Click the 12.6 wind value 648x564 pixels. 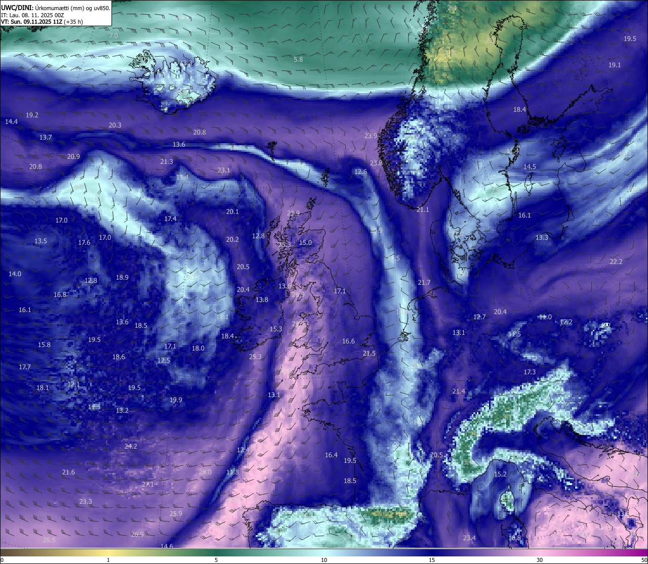pyautogui.click(x=360, y=171)
